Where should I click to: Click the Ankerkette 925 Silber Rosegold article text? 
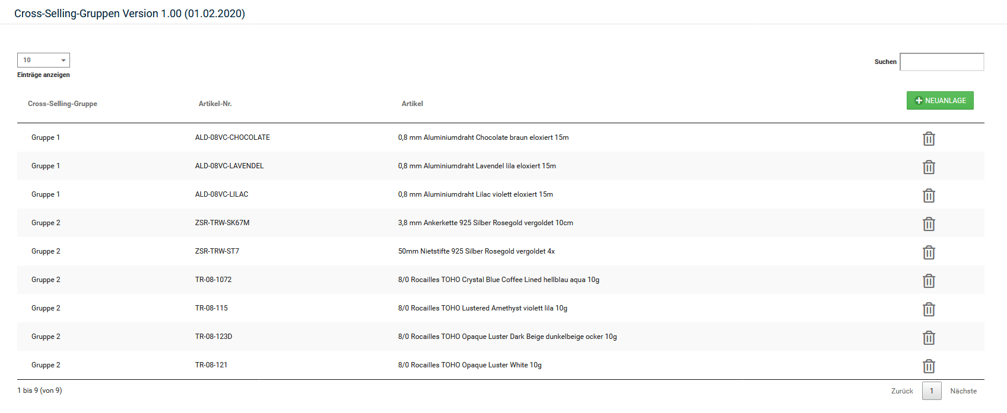[x=485, y=223]
